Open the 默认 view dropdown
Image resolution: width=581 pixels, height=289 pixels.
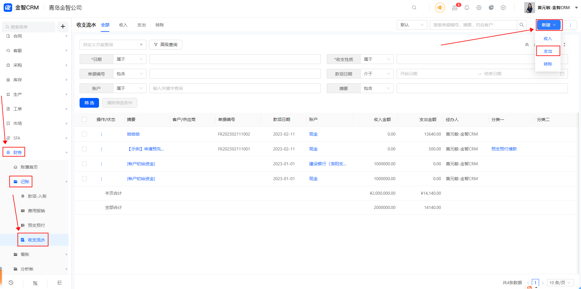click(x=412, y=25)
